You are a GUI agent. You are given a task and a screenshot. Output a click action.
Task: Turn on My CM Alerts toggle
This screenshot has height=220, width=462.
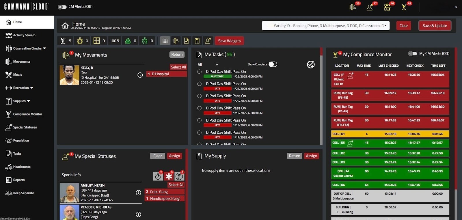412,54
